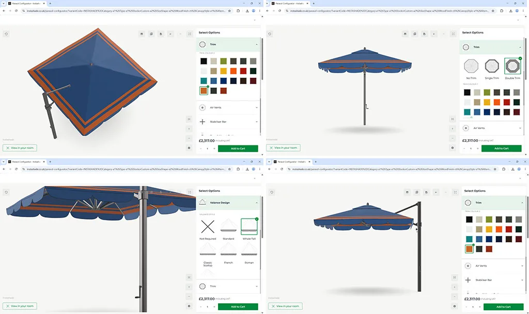
Task: Zoom out on parasol in top-right window
Action: click(x=453, y=138)
